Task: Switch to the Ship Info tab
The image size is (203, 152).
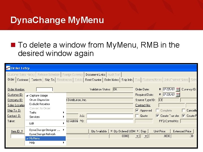Action: point(127,80)
